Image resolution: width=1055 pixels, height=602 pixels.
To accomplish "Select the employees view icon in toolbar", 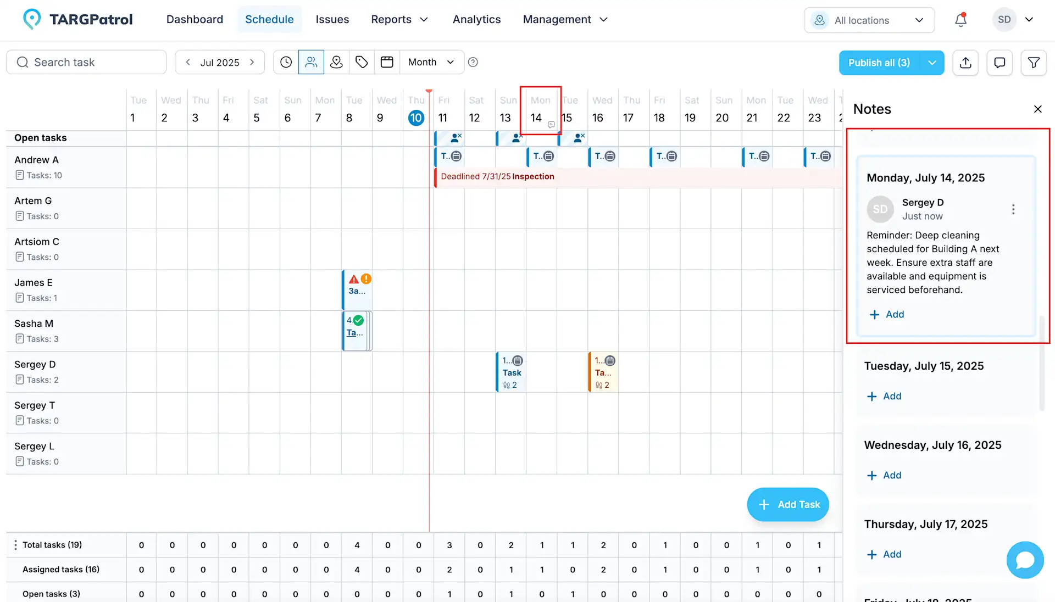I will pyautogui.click(x=311, y=62).
